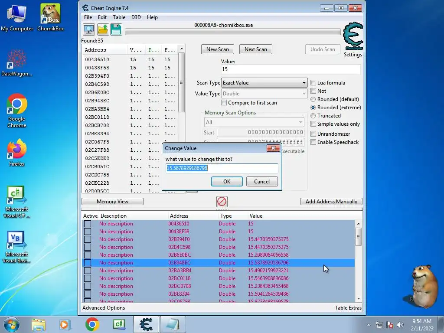This screenshot has height=333, width=444.
Task: Open the Cheat Engine logo Settings
Action: pyautogui.click(x=353, y=39)
